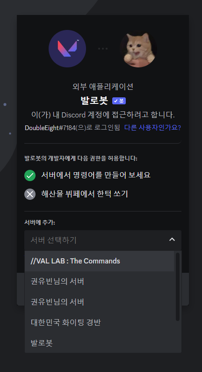Click the 발로봇 application name heading
Image resolution: width=202 pixels, height=372 pixels.
tap(94, 101)
